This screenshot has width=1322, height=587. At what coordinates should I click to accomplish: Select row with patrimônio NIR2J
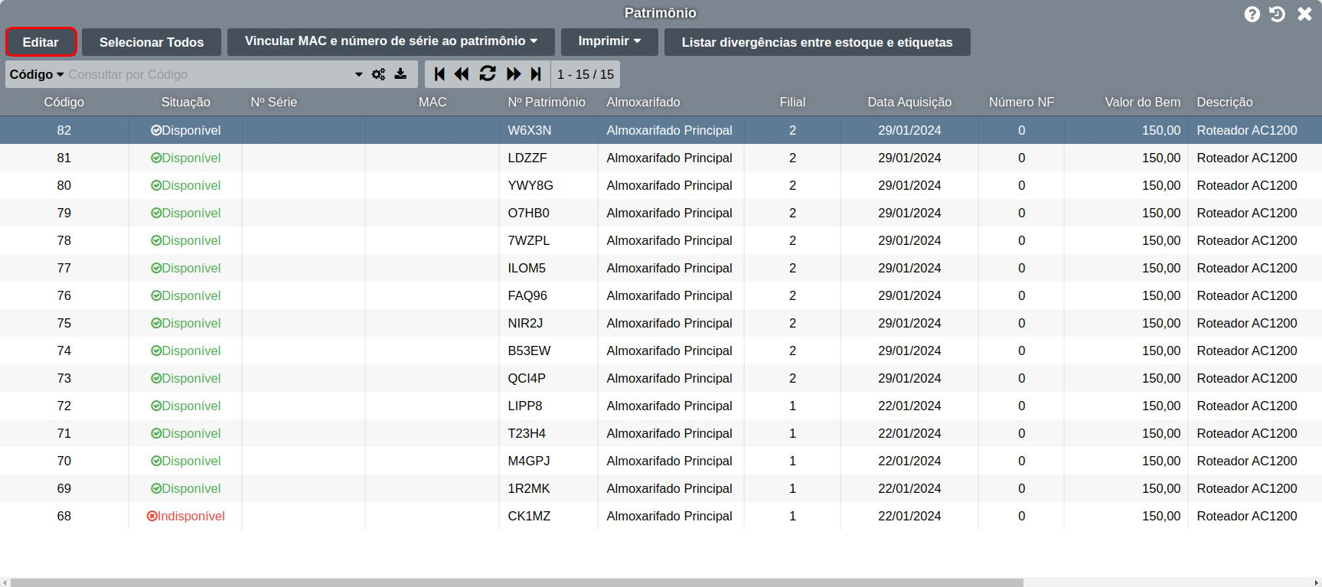coord(661,323)
